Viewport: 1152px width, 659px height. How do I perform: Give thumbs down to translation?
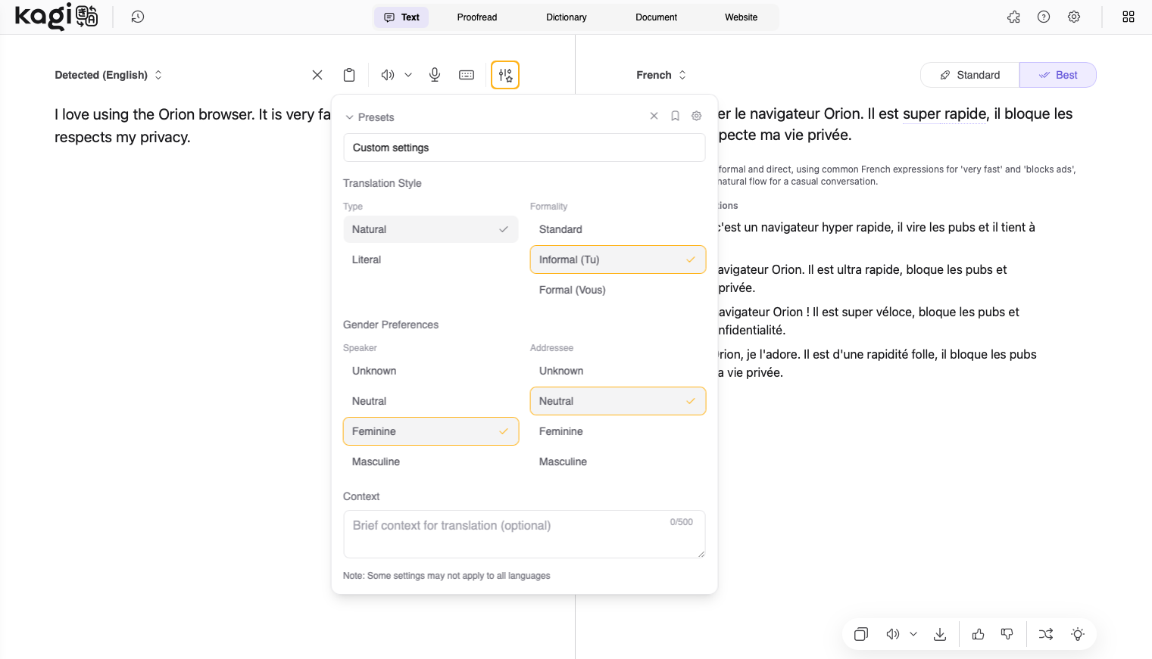click(1007, 634)
